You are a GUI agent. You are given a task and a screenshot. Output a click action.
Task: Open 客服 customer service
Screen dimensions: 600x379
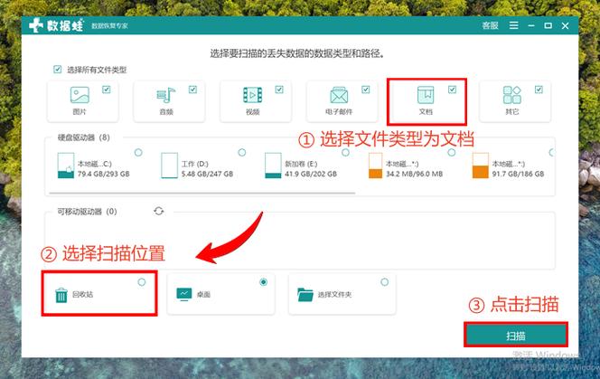pyautogui.click(x=490, y=25)
